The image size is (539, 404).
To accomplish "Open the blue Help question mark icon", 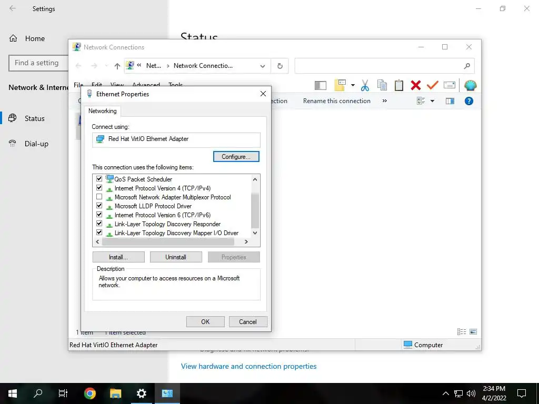I will (469, 101).
